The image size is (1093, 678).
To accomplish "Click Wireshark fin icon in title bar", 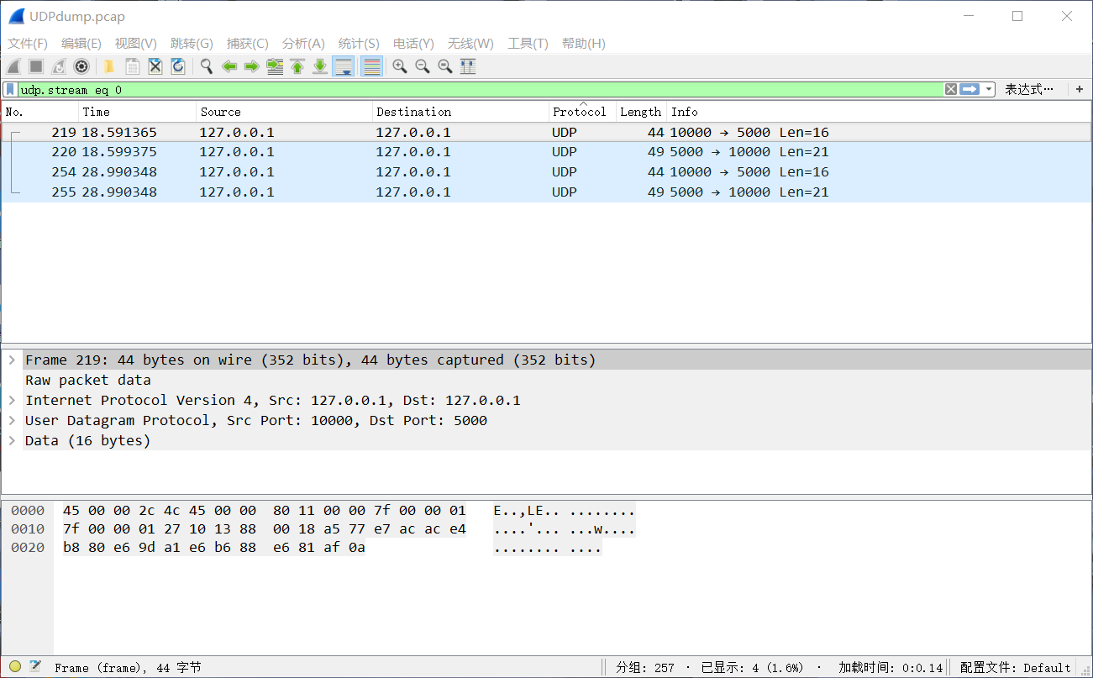I will 15,16.
